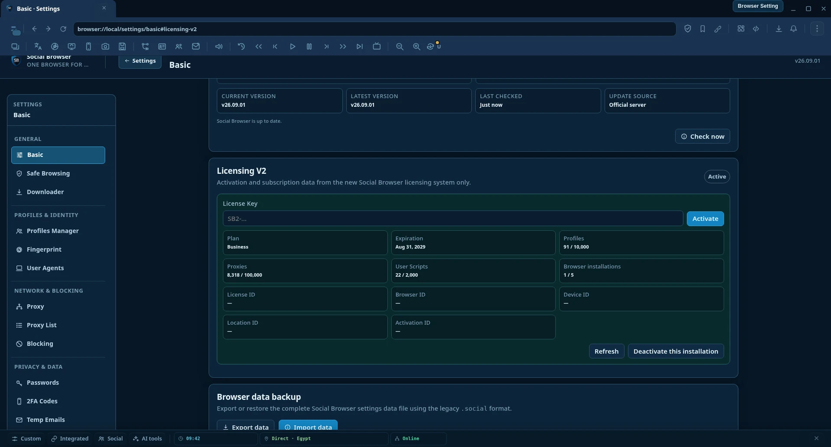Screen dimensions: 831x447
Task: Click the zoom in magnifier icon
Action: point(417,46)
